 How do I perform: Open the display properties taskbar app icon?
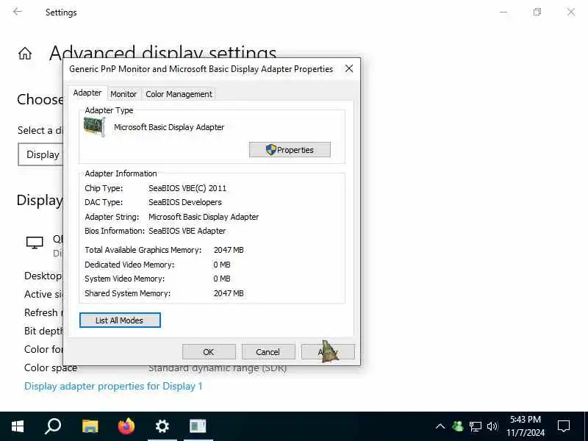pyautogui.click(x=198, y=426)
